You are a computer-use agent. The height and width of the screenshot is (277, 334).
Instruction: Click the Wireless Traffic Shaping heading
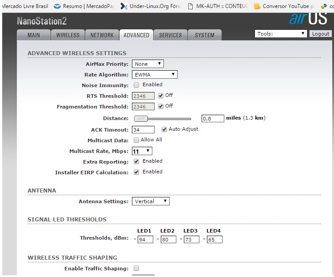(72, 257)
